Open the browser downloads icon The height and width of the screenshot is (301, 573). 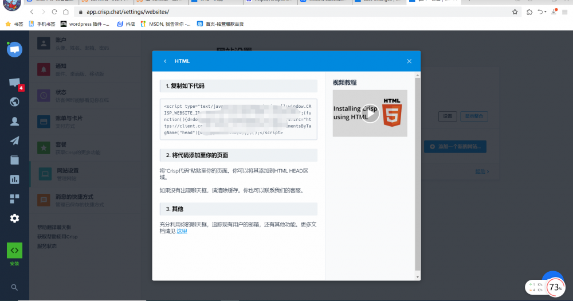554,11
